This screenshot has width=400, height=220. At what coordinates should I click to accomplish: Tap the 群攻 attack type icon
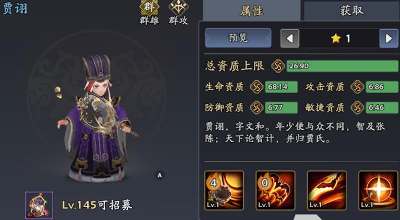point(179,7)
